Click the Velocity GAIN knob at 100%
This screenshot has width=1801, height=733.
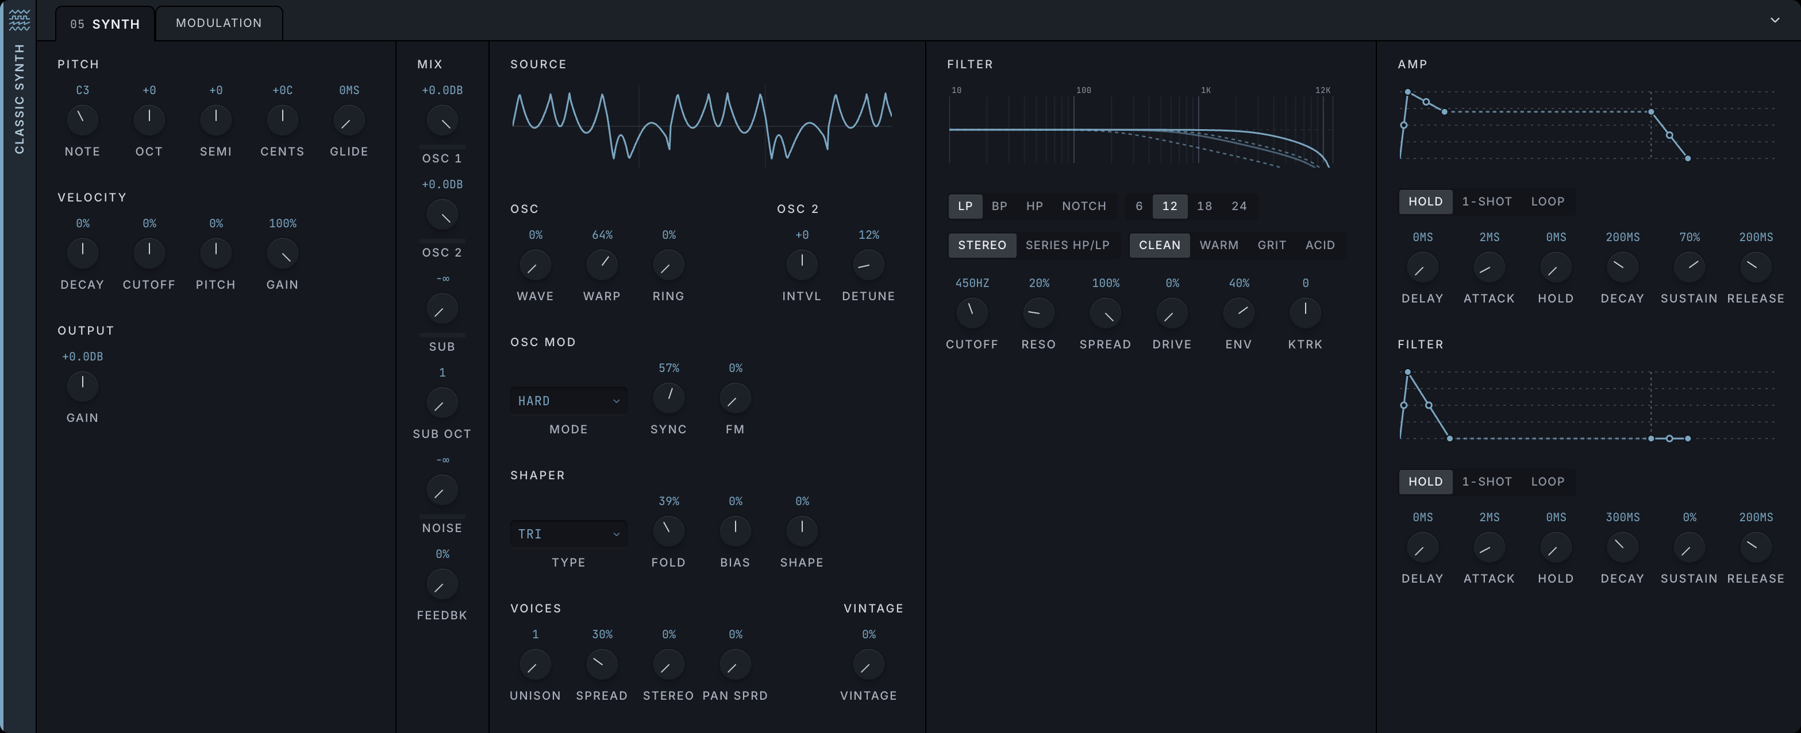click(283, 253)
